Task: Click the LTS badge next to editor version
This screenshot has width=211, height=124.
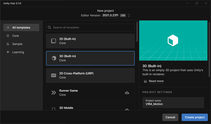Action: point(123,15)
